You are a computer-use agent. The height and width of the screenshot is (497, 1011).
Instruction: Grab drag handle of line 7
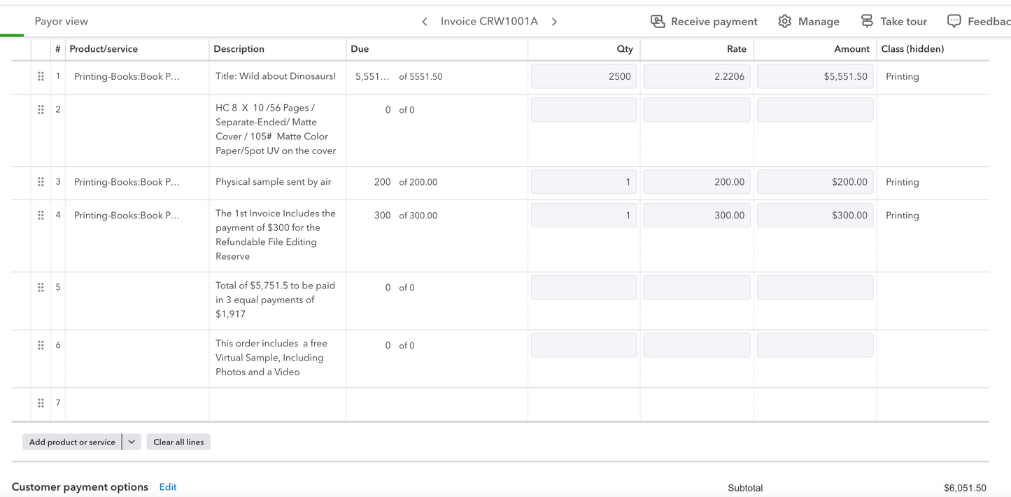coord(41,403)
